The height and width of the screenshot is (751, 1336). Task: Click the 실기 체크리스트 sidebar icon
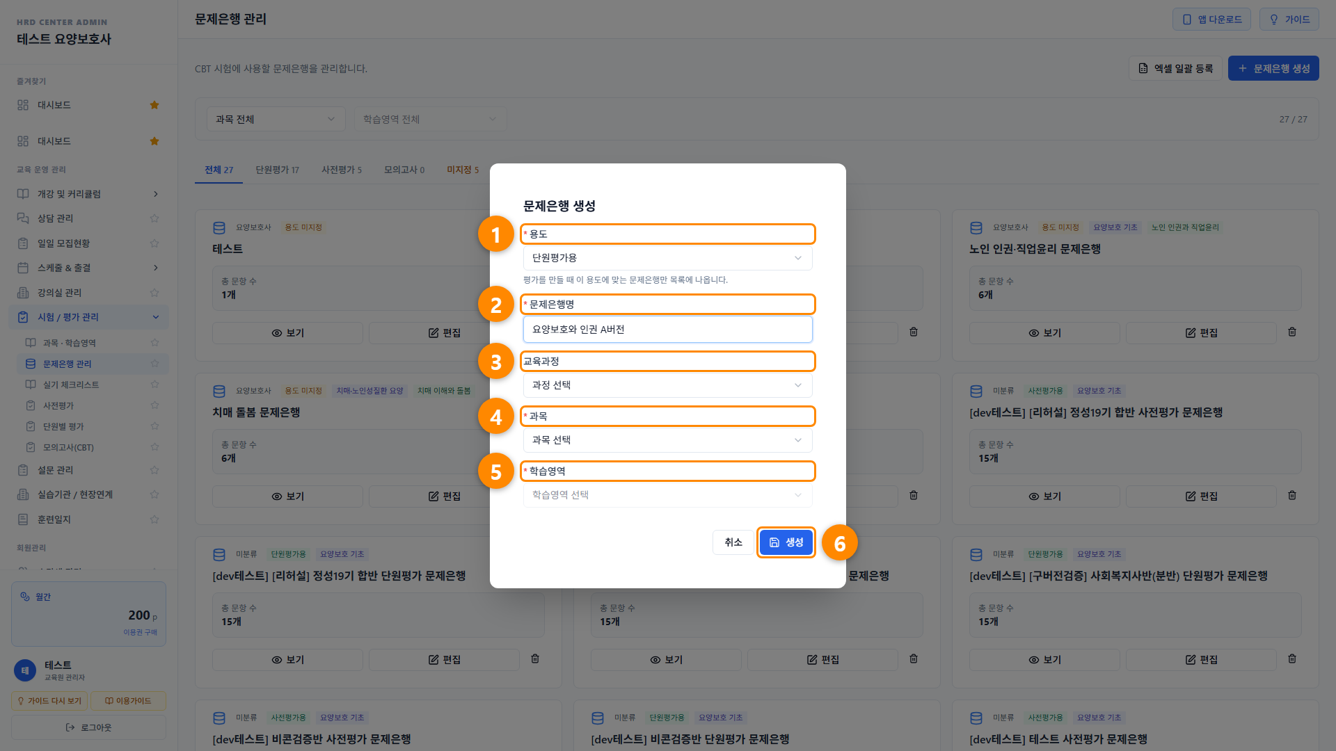coord(31,385)
